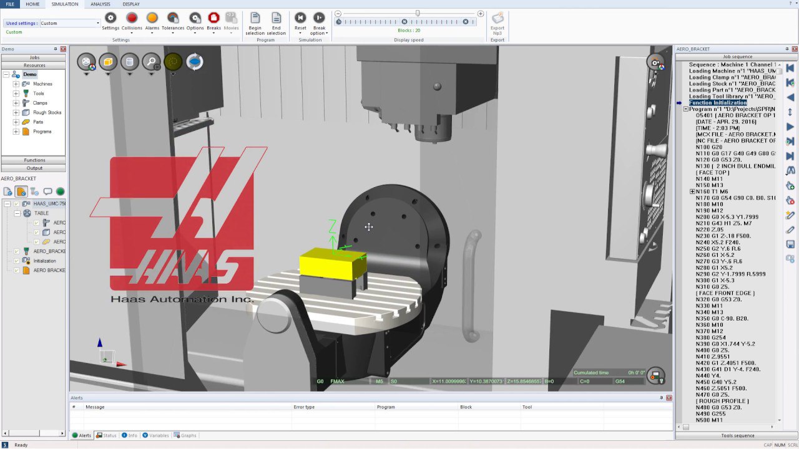The image size is (799, 449).
Task: Select the highlighted orange document icon
Action: click(21, 191)
